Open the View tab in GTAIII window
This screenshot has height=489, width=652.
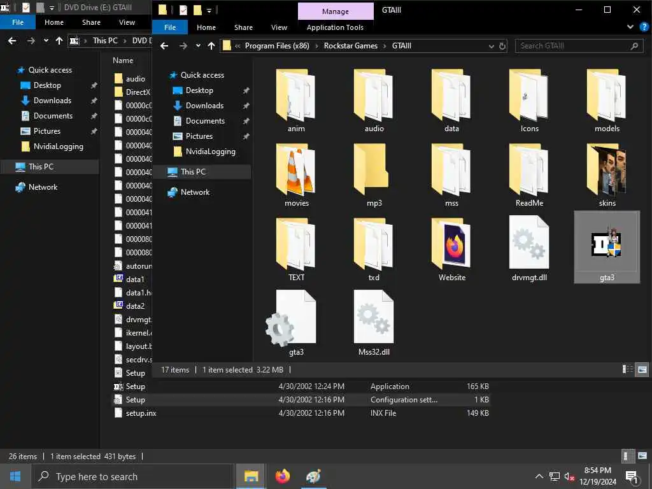(279, 27)
